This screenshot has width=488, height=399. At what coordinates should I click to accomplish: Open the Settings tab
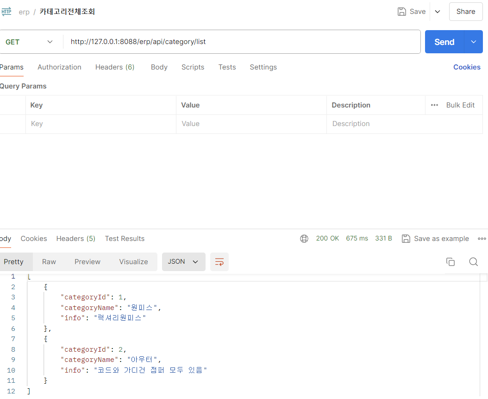click(x=263, y=67)
